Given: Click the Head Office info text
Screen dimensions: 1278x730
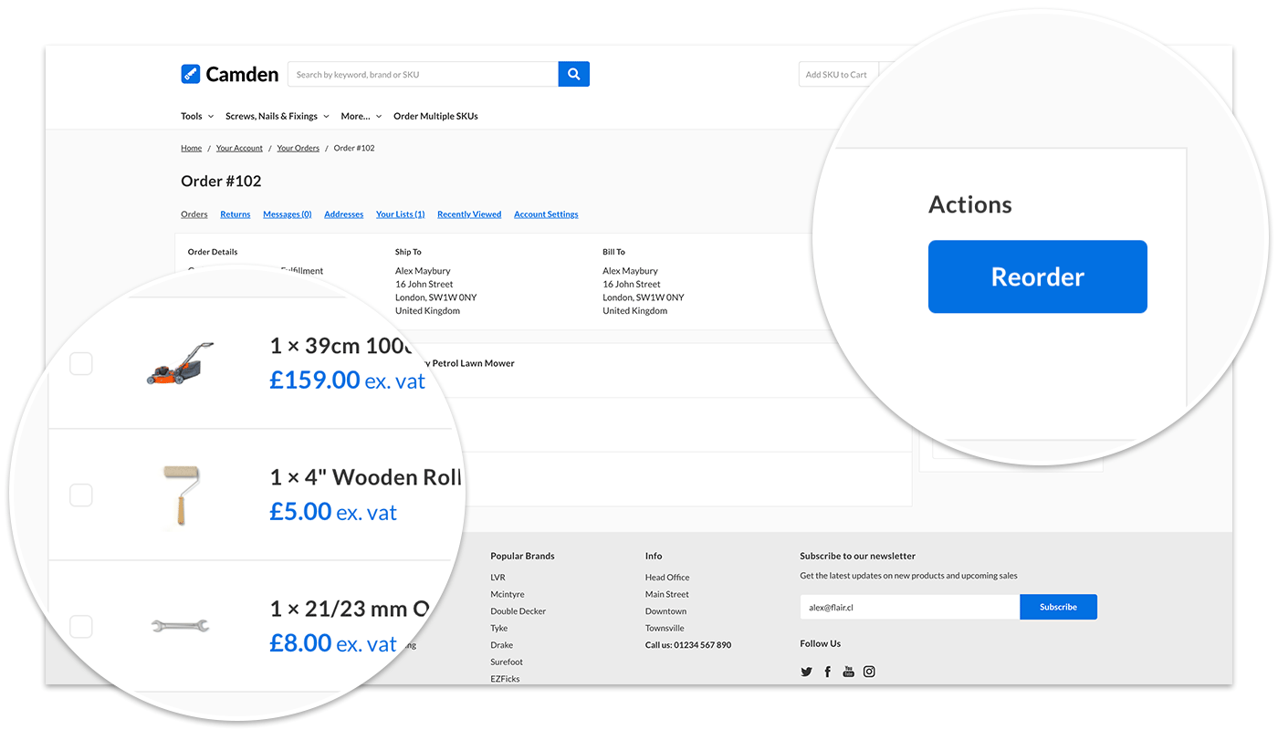Looking at the screenshot, I should coord(667,578).
